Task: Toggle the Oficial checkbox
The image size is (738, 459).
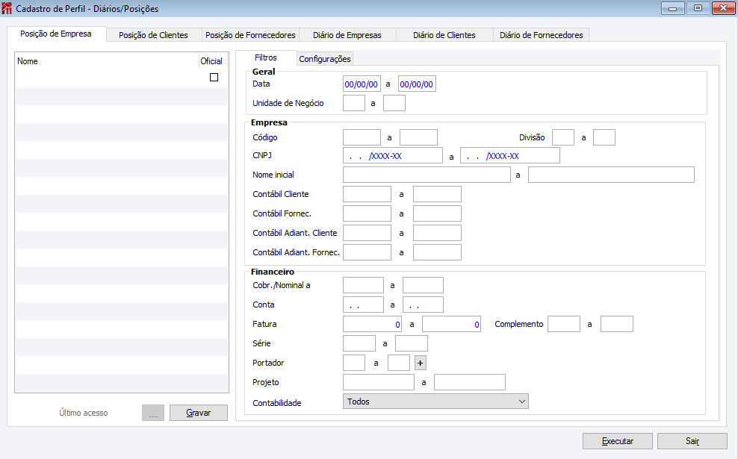Action: click(x=214, y=77)
